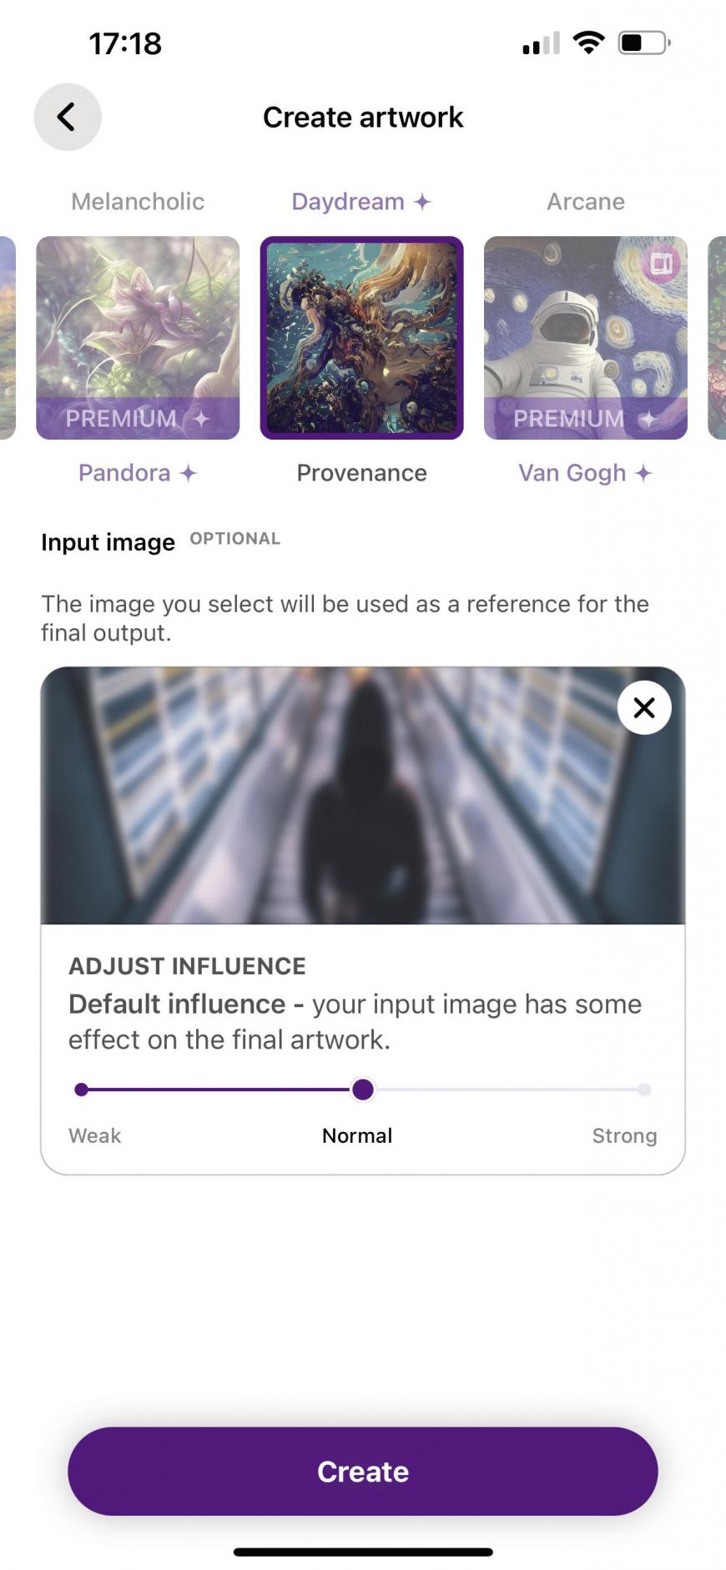Click the Normal influence slider handle
This screenshot has height=1570, width=726.
pyautogui.click(x=363, y=1089)
